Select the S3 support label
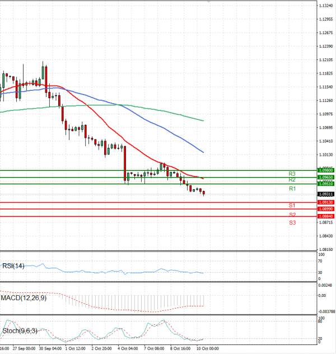Viewport: 336px width, 354px height. pyautogui.click(x=292, y=223)
